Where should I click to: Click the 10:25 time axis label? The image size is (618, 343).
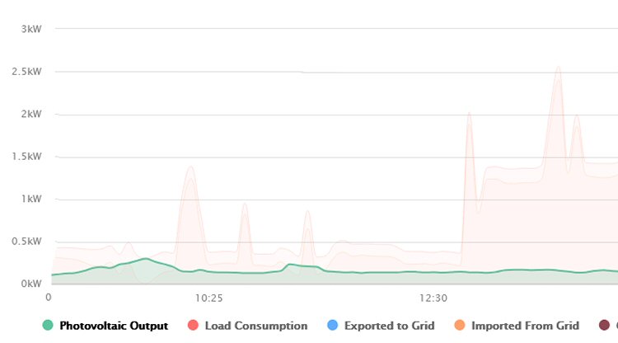coord(209,297)
